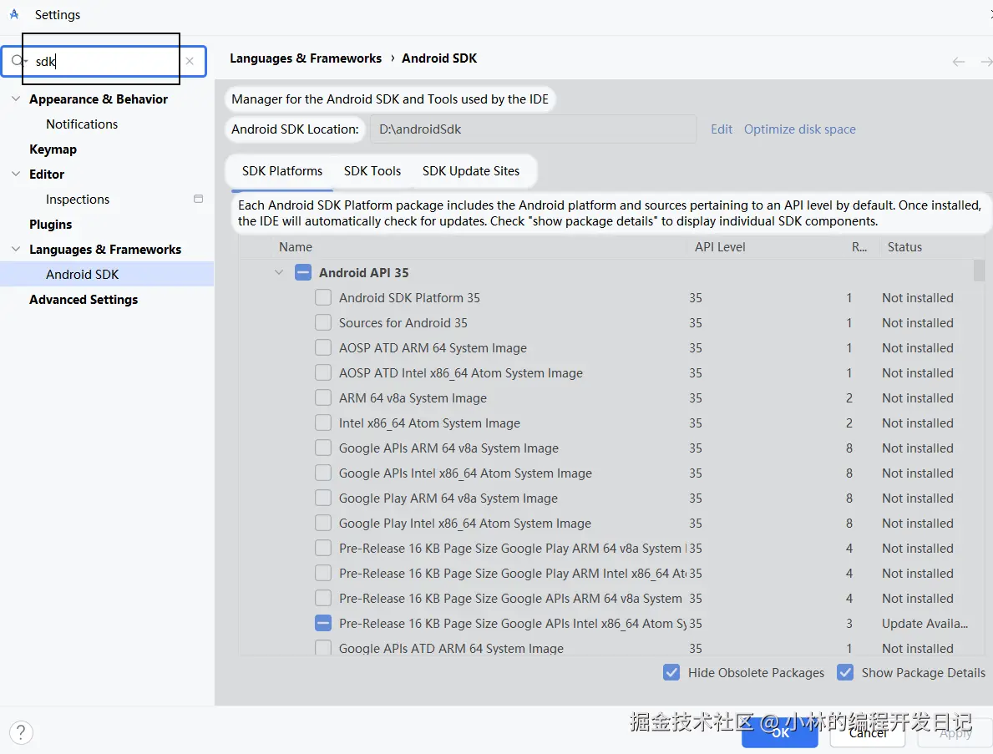
Task: Click Languages & Frameworks in the breadcrumb
Action: 305,58
